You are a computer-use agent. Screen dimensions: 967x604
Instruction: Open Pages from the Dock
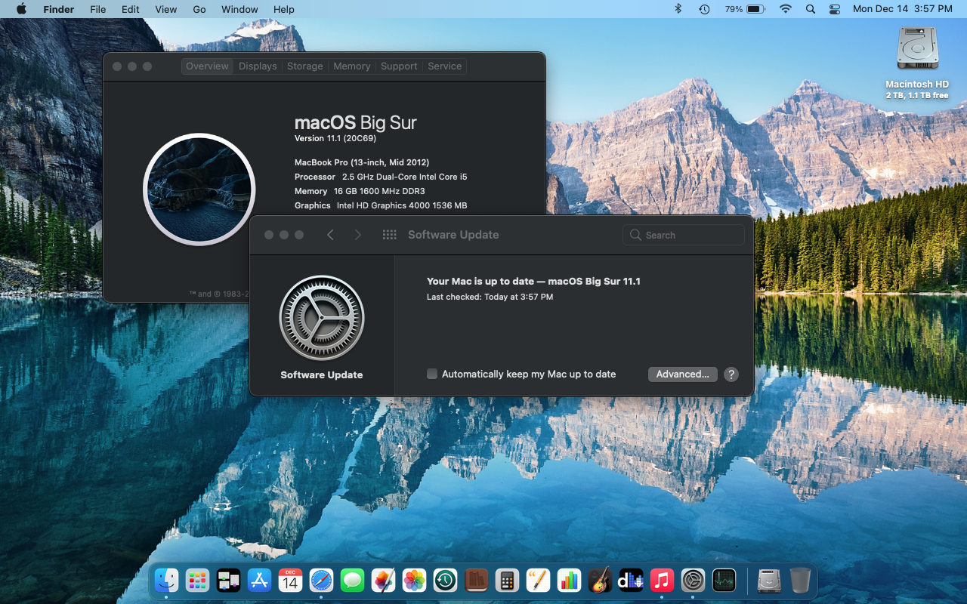[x=538, y=580]
